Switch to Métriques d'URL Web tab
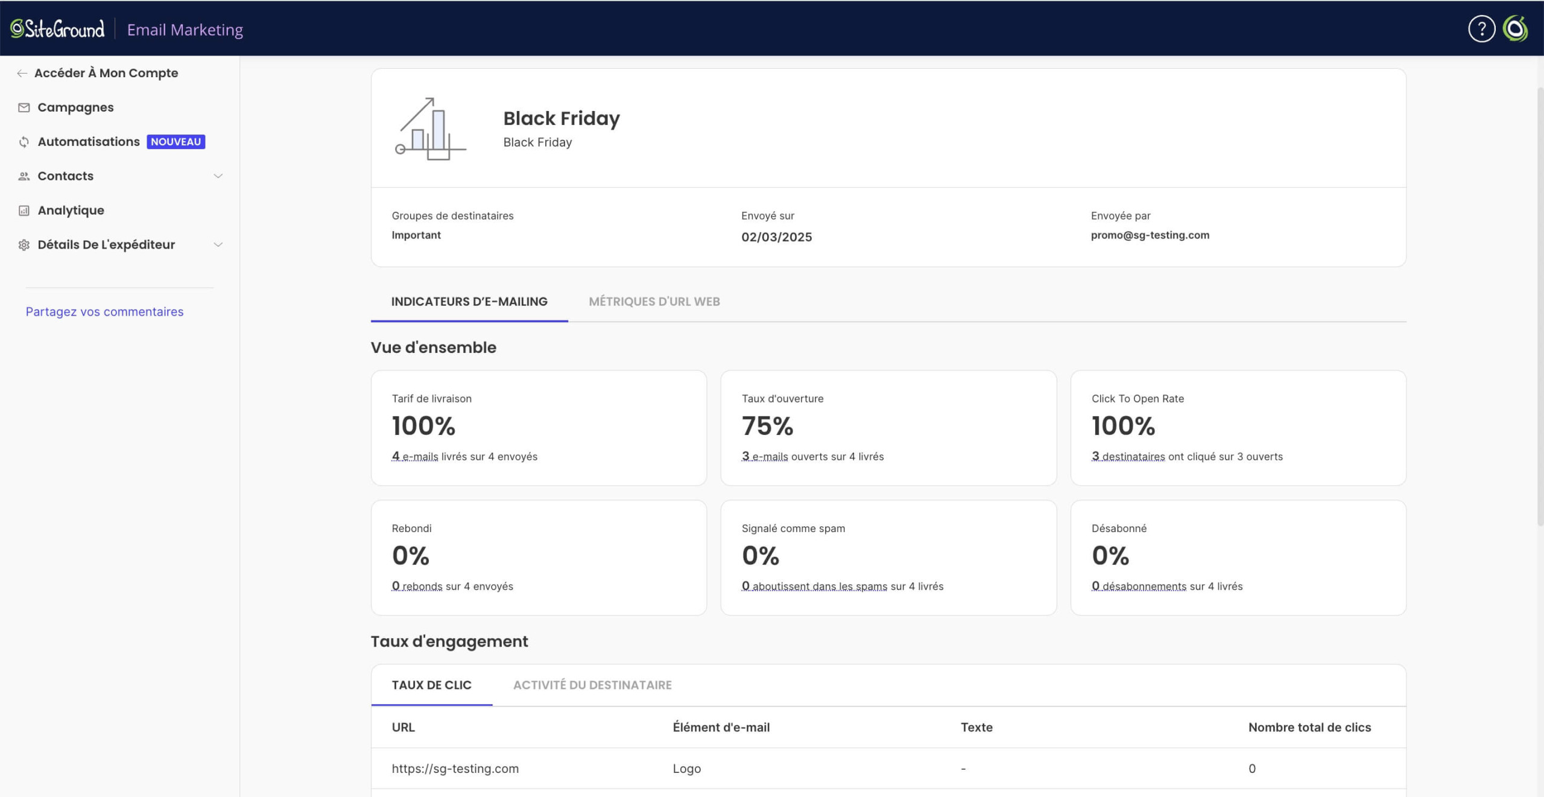This screenshot has height=797, width=1544. pyautogui.click(x=654, y=302)
